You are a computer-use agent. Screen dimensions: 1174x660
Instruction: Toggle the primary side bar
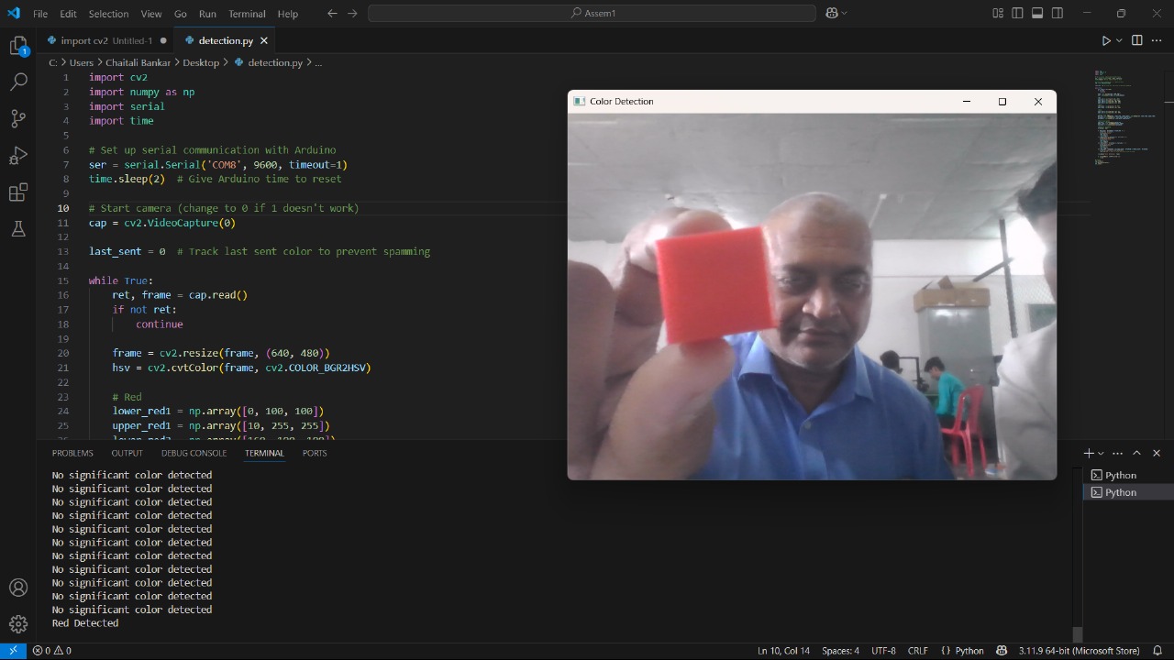(x=1017, y=13)
